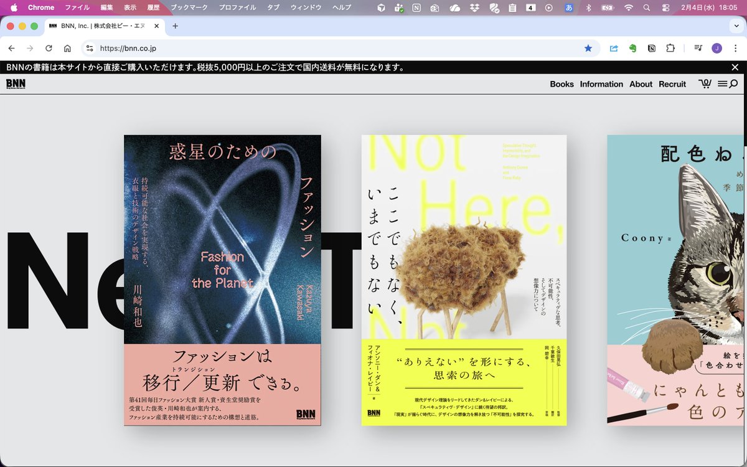Viewport: 747px width, 467px height.
Task: Open the site search magnifier
Action: (x=733, y=83)
